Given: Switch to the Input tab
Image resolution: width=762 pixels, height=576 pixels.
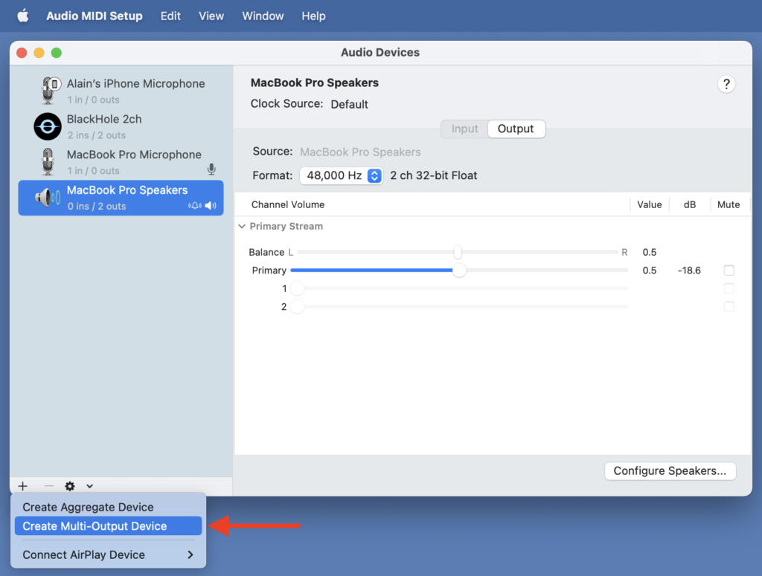Looking at the screenshot, I should (464, 129).
